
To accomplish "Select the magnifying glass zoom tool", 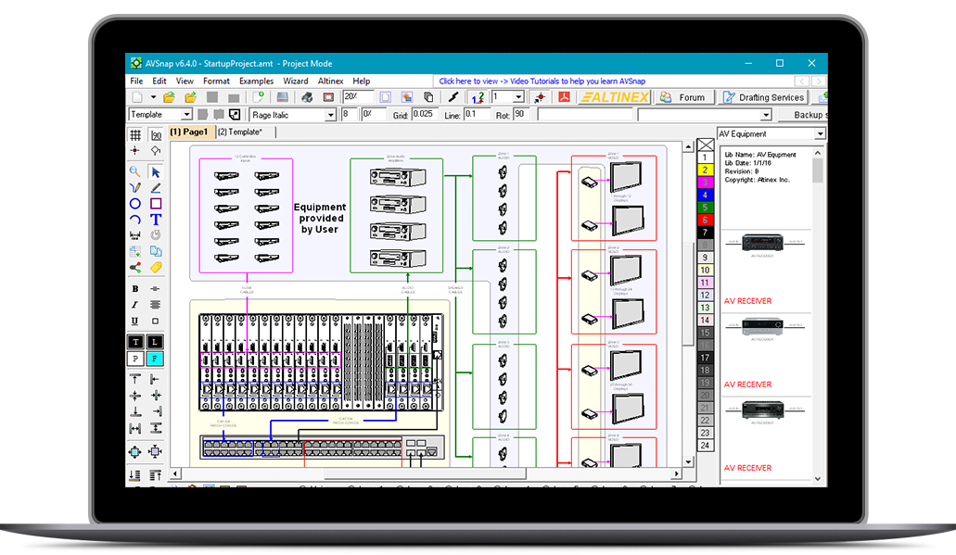I will [x=134, y=171].
